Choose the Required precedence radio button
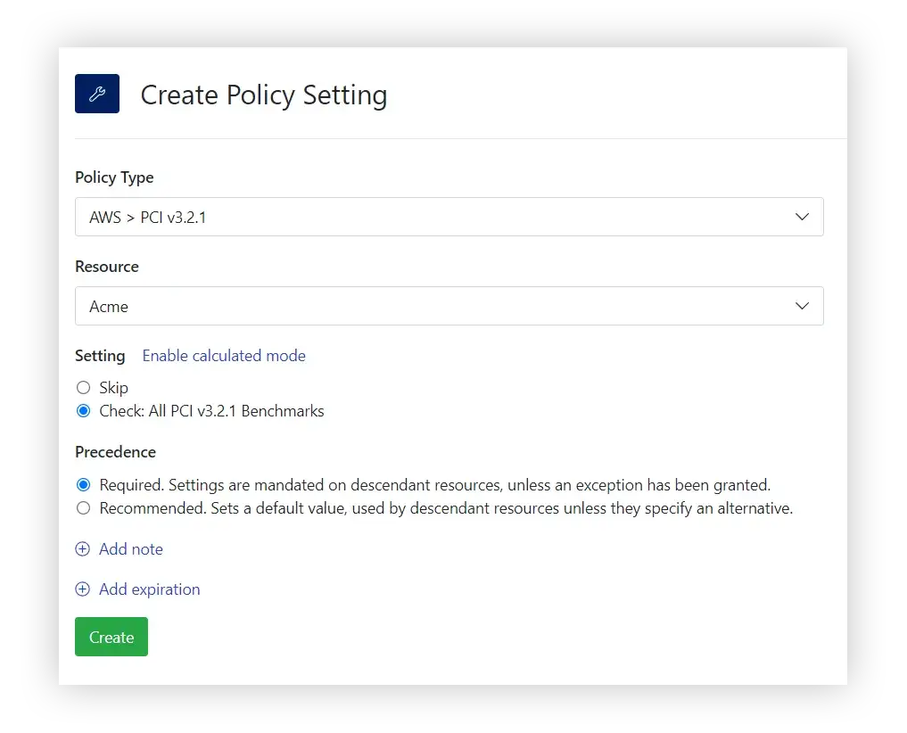Viewport: 907px width, 733px height. 83,484
